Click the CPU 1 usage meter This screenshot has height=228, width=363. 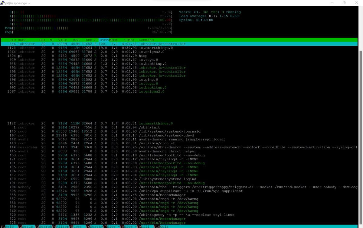pyautogui.click(x=91, y=16)
